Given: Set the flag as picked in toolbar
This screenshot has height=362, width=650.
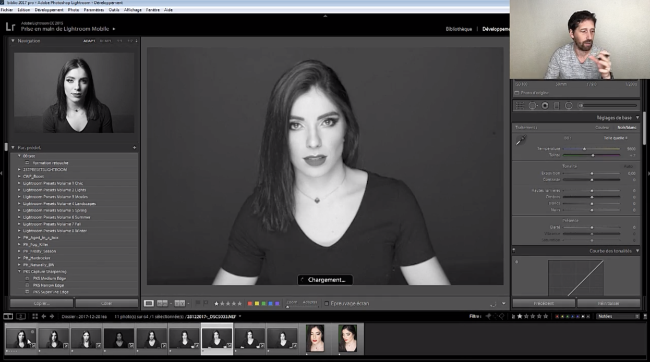Looking at the screenshot, I should coord(198,303).
